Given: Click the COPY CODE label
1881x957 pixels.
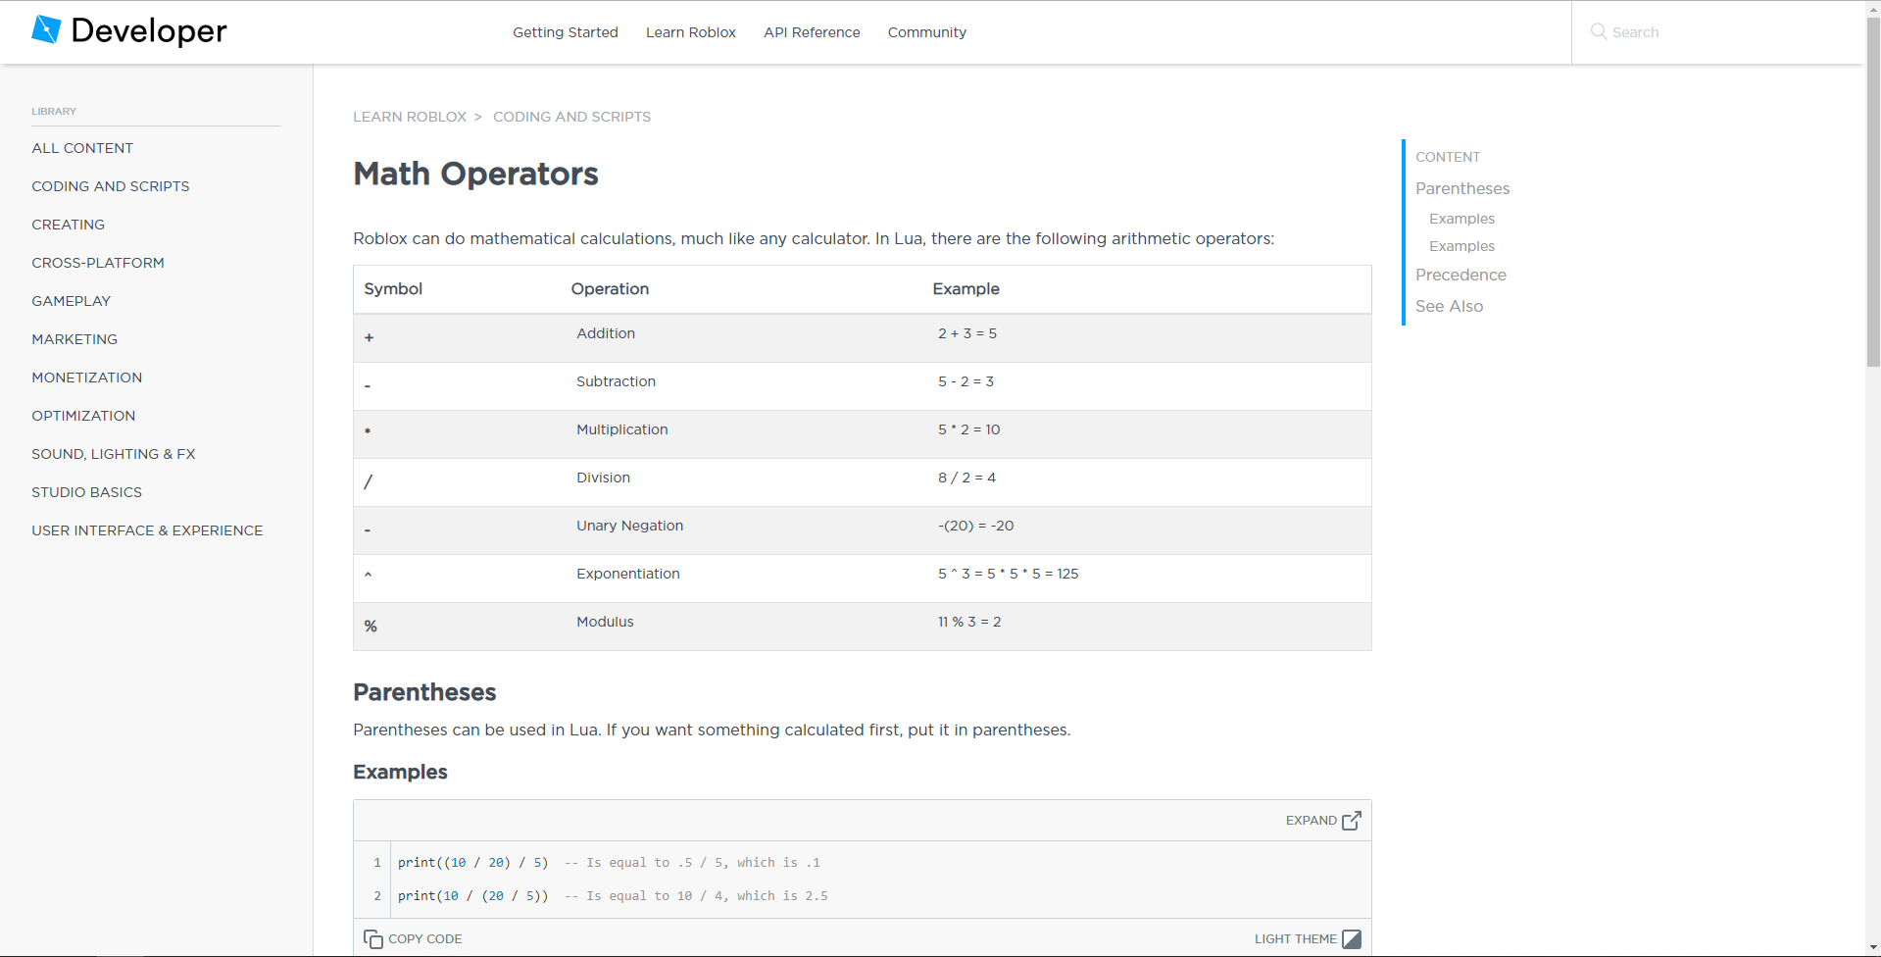Looking at the screenshot, I should [x=425, y=939].
